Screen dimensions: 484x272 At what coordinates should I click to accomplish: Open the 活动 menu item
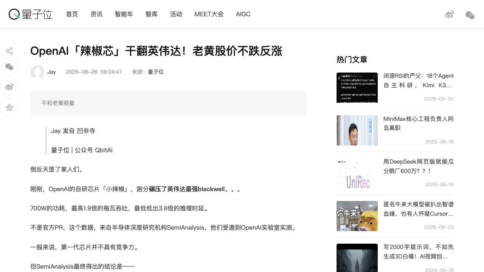tap(176, 14)
